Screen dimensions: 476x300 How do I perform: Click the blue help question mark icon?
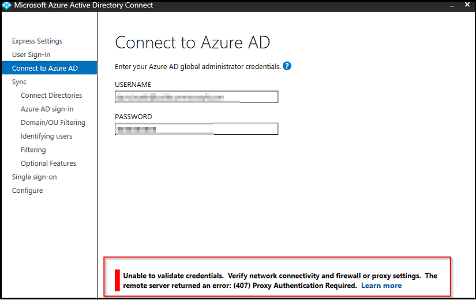click(x=287, y=66)
